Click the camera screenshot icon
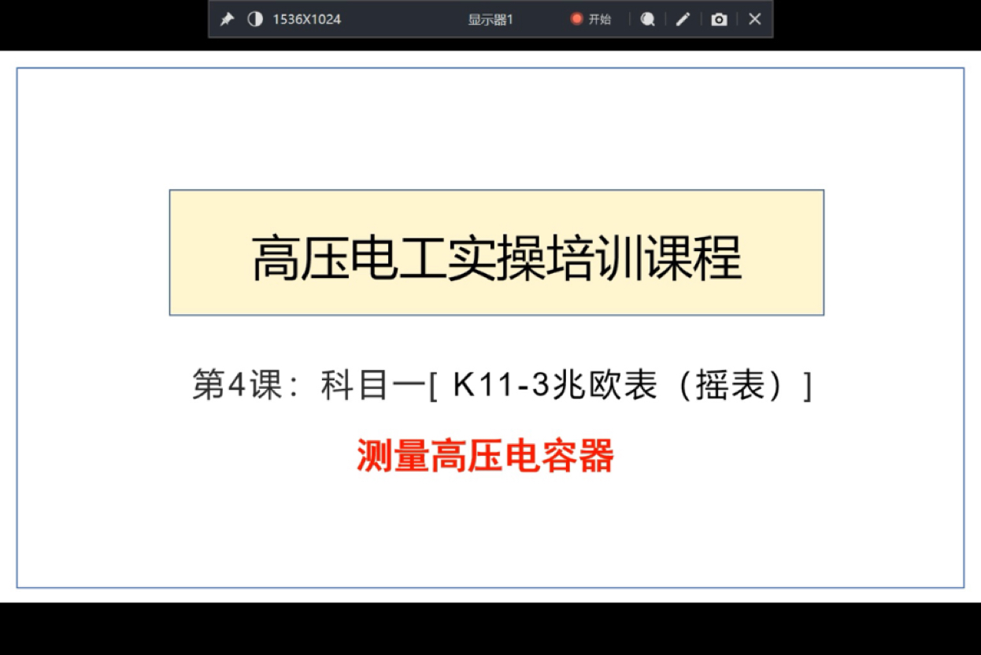This screenshot has width=981, height=655. coord(719,19)
